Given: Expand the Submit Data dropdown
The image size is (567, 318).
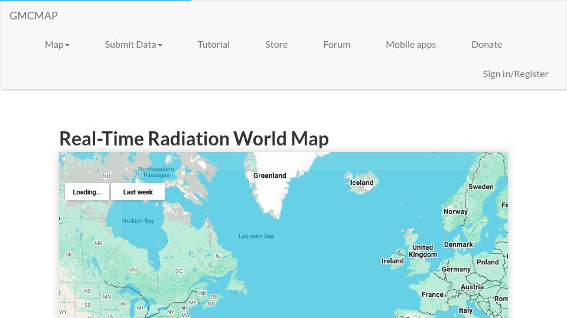Looking at the screenshot, I should click(133, 45).
